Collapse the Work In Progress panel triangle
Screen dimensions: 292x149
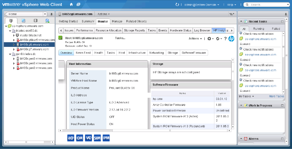(241, 106)
